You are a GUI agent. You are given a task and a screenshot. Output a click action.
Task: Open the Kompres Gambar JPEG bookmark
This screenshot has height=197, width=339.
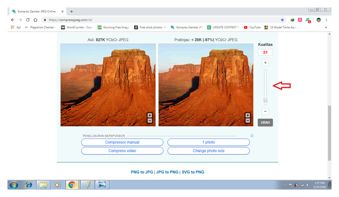[186, 27]
